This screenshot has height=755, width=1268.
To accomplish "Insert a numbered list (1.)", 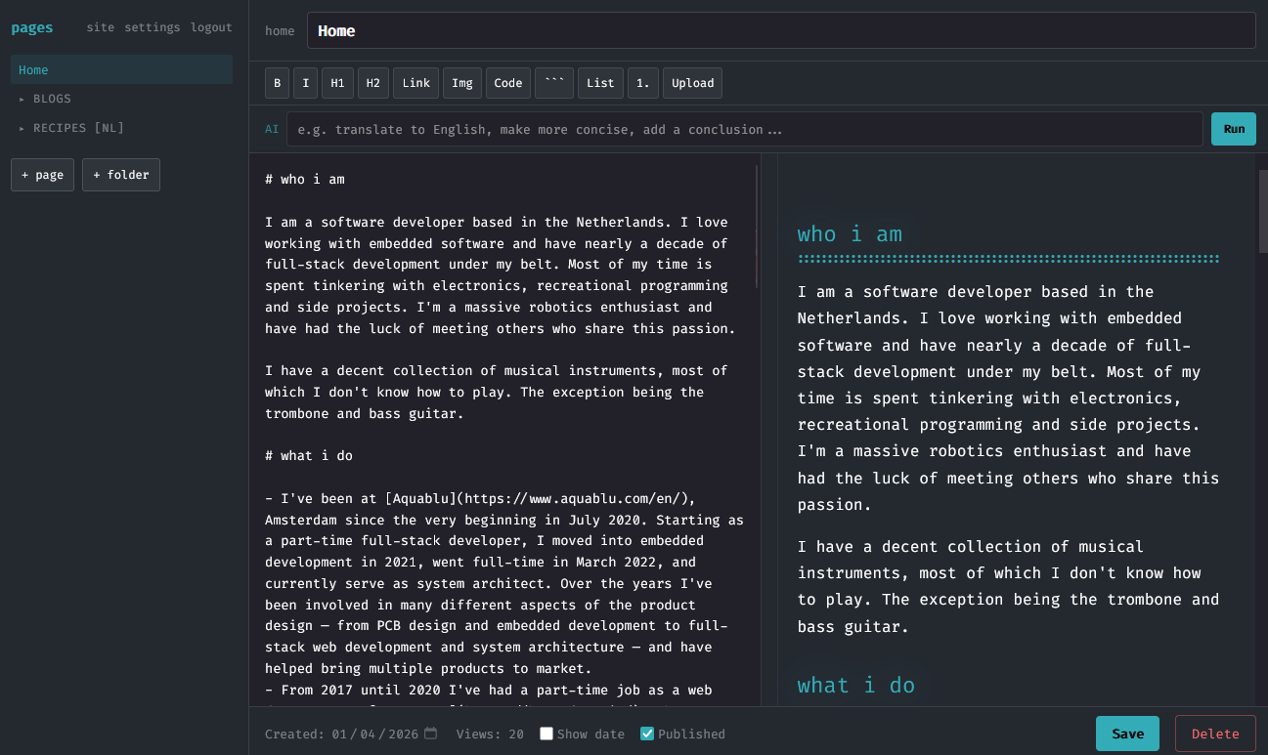I will point(643,83).
